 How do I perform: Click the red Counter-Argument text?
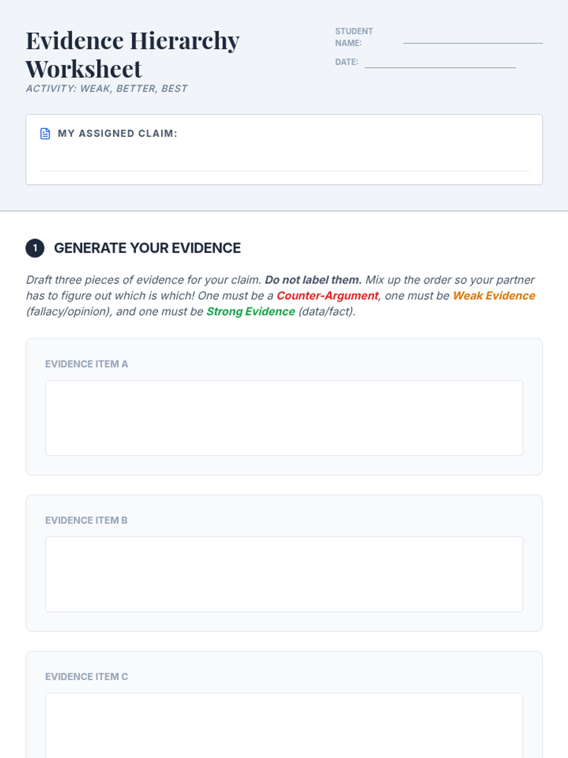(x=328, y=296)
